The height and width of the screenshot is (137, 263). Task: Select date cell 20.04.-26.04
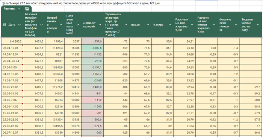tap(12, 61)
